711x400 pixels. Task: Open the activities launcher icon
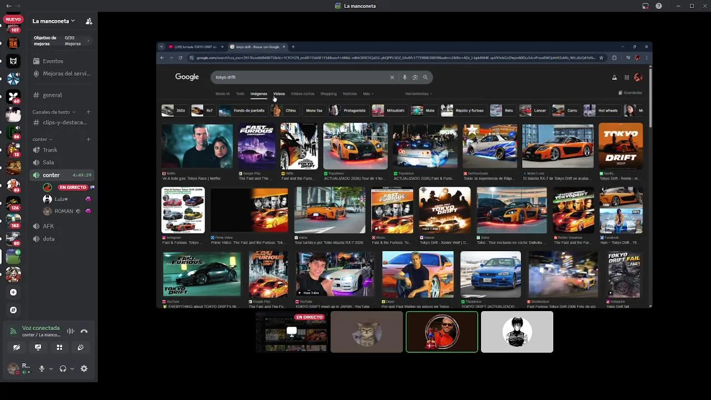pos(59,347)
